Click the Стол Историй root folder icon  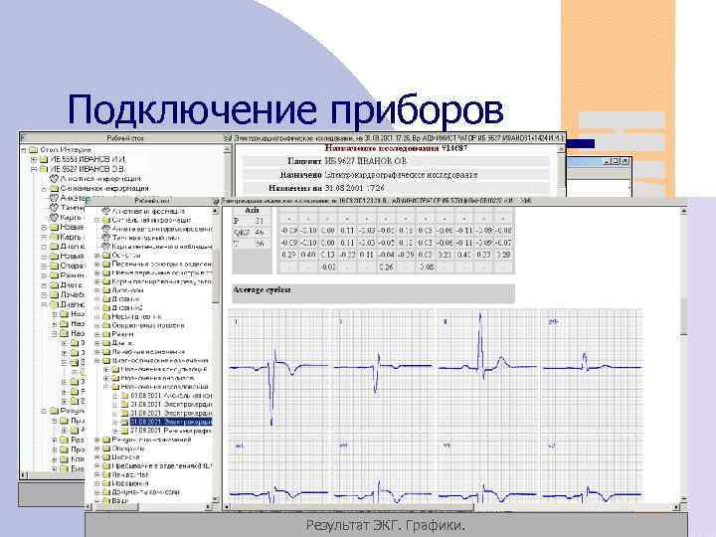[34, 149]
